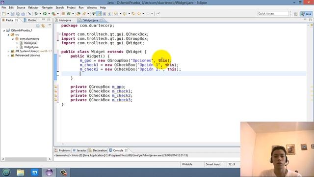Click the Open Type folder icon

(x=78, y=14)
